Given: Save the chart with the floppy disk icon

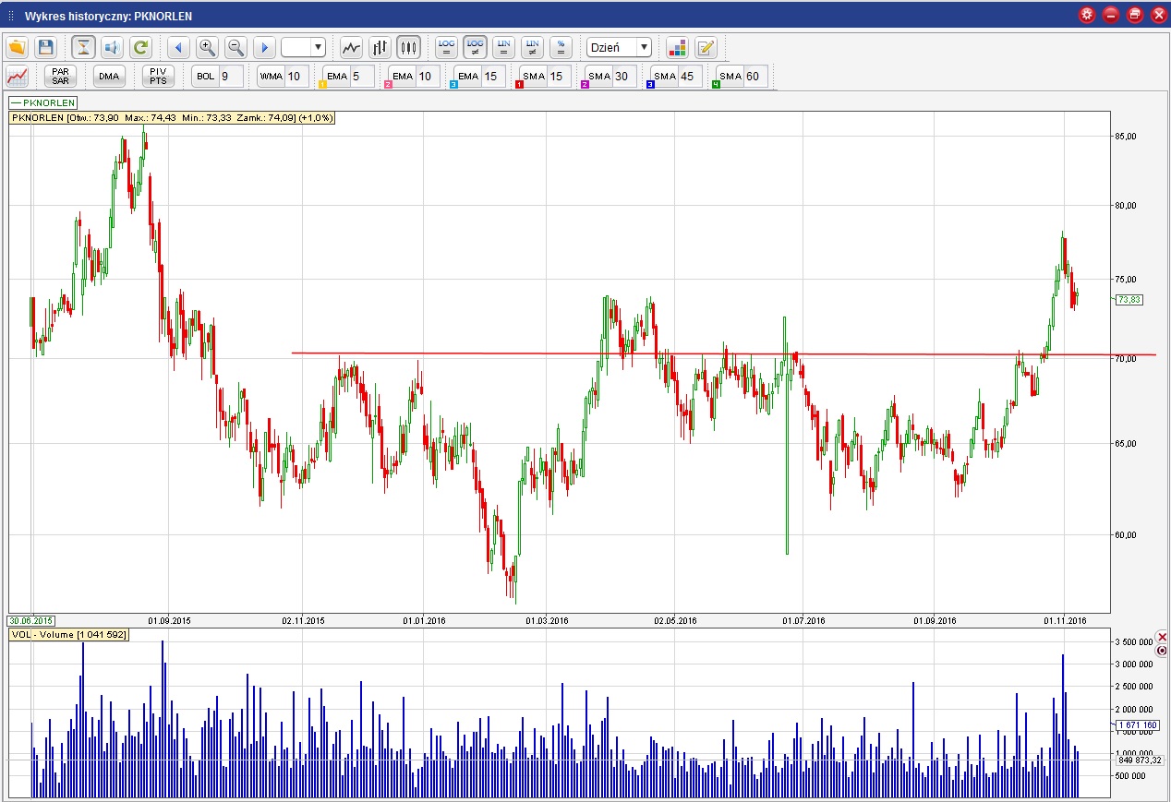Looking at the screenshot, I should click(x=45, y=47).
